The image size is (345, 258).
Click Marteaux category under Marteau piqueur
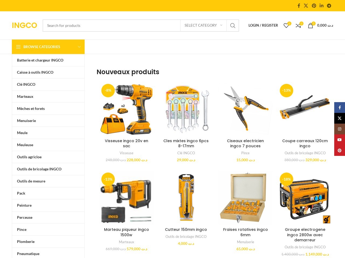click(126, 242)
